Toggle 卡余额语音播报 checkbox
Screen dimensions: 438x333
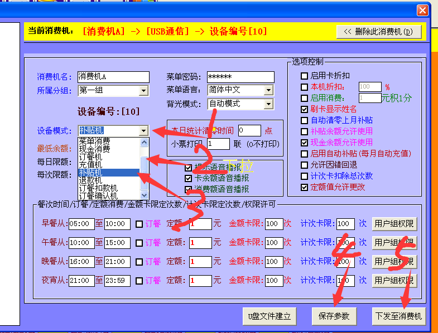[189, 178]
